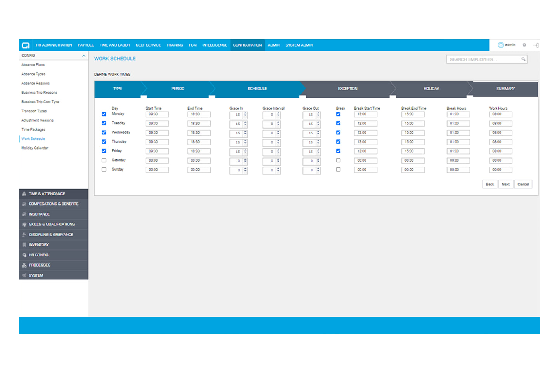This screenshot has width=559, height=373.
Task: Open HR Config section
Action: tap(53, 255)
